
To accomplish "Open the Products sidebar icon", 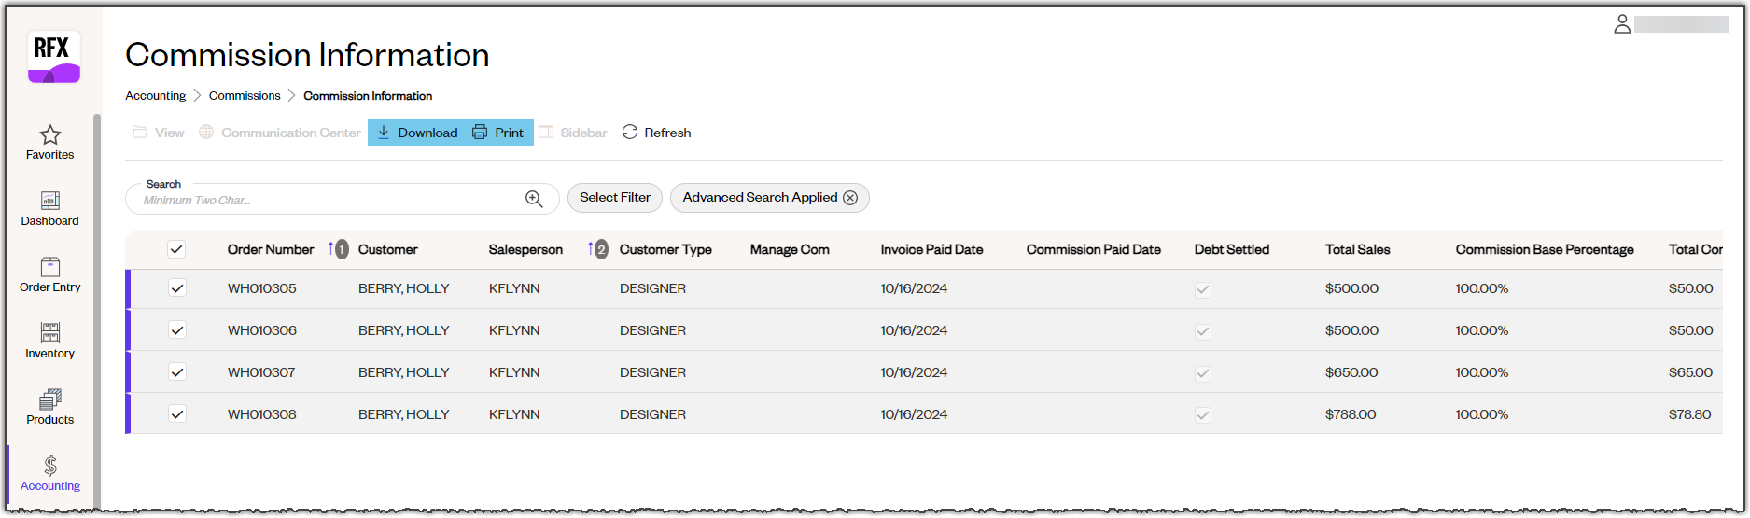I will [x=50, y=399].
